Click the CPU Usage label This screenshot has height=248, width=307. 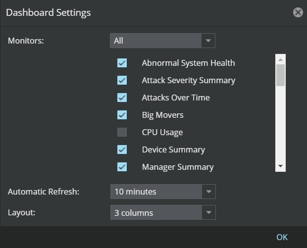pyautogui.click(x=162, y=132)
